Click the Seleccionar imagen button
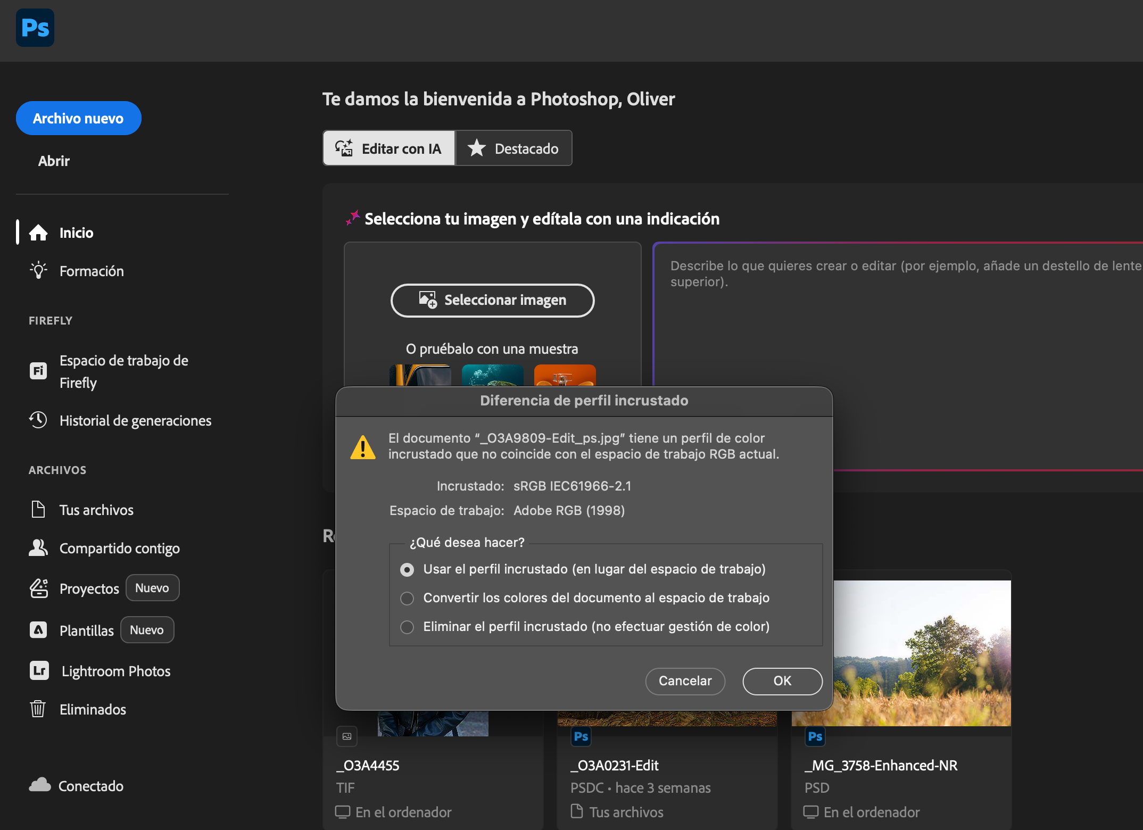 493,300
